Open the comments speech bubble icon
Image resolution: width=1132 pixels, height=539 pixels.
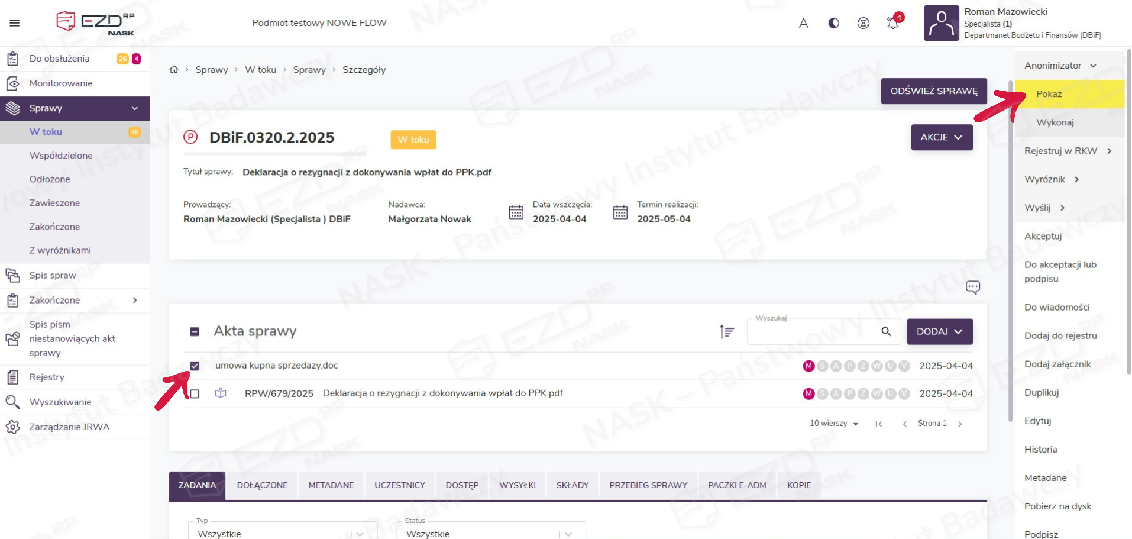pos(972,288)
